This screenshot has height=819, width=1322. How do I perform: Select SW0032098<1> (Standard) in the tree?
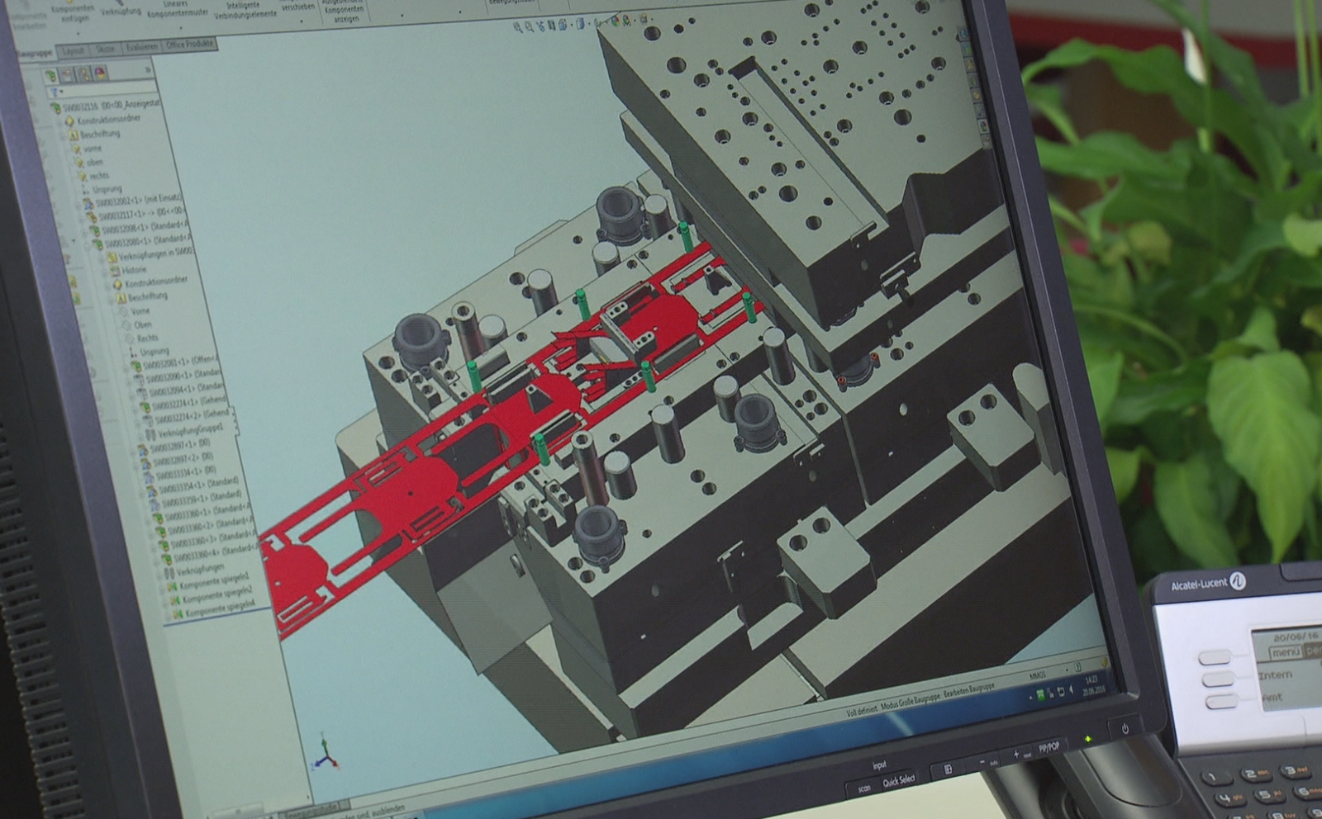click(140, 228)
